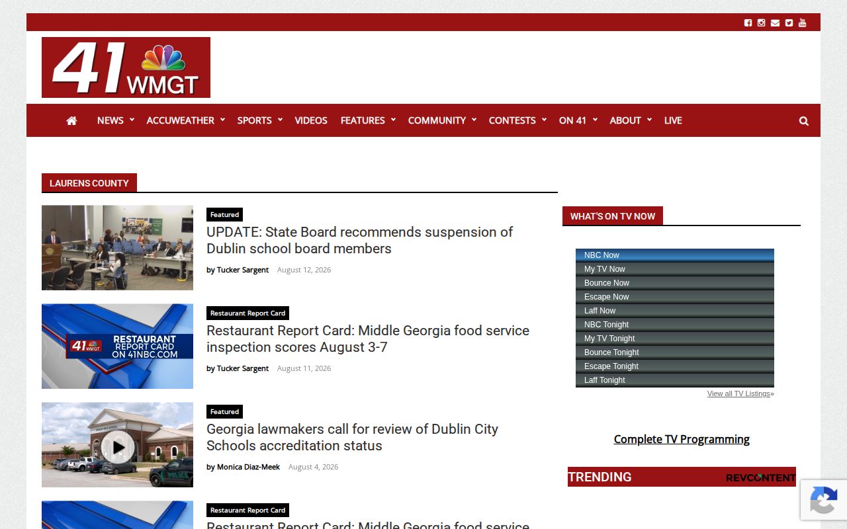Open the school board meeting thumbnail
The image size is (847, 529).
pyautogui.click(x=118, y=247)
